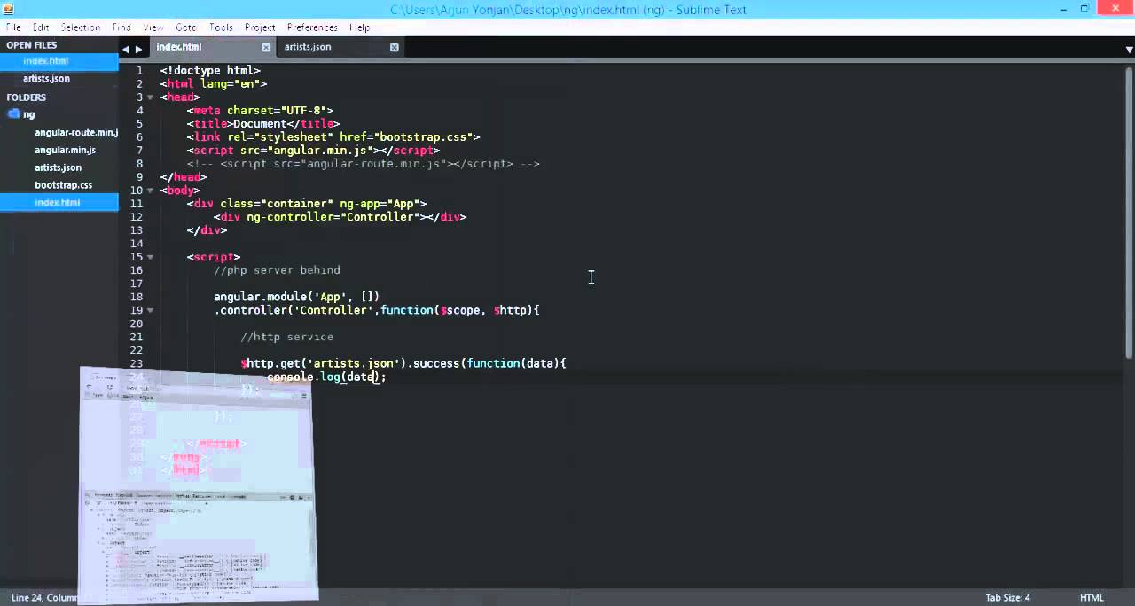This screenshot has width=1135, height=606.
Task: Open index.html in the ng folder
Action: pos(59,203)
